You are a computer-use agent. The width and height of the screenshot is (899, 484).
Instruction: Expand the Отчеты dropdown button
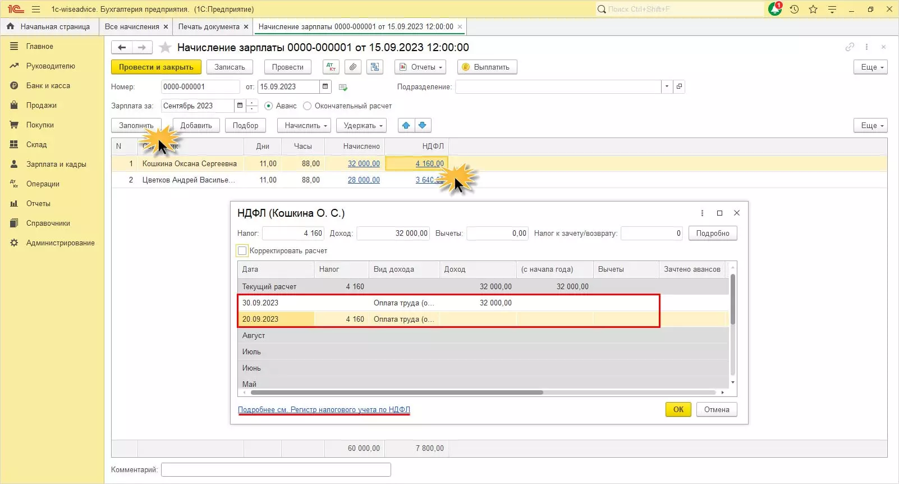tap(420, 67)
